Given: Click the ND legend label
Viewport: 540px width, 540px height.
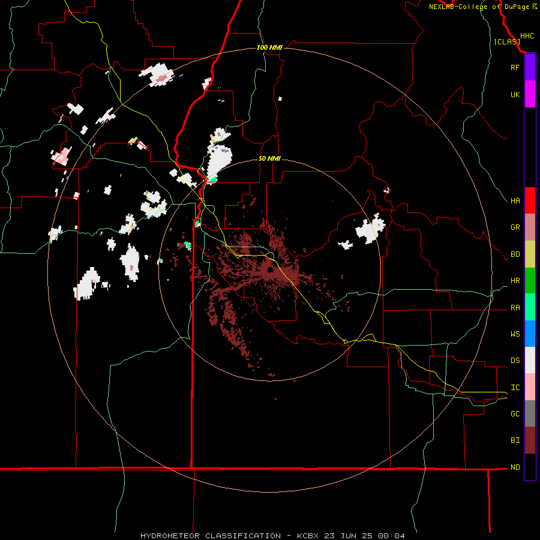Looking at the screenshot, I should [515, 467].
